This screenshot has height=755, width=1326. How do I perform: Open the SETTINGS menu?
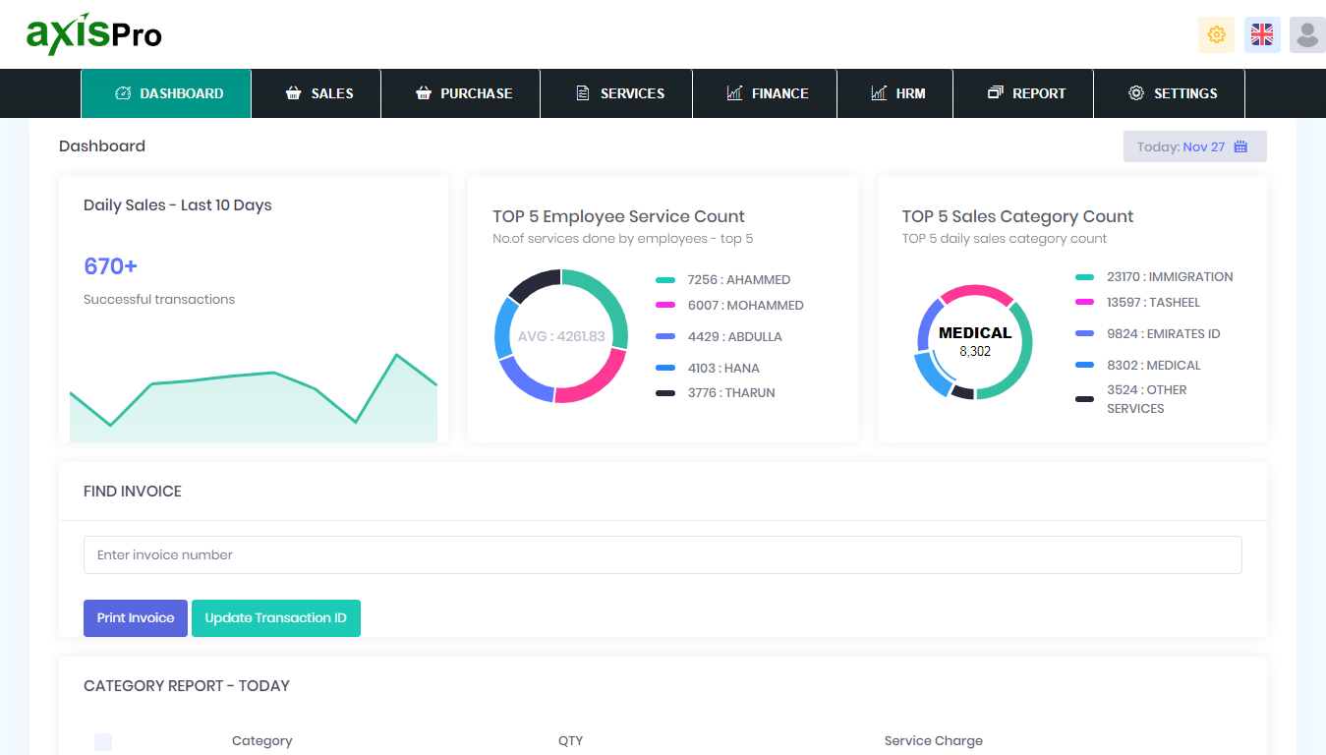click(1170, 93)
